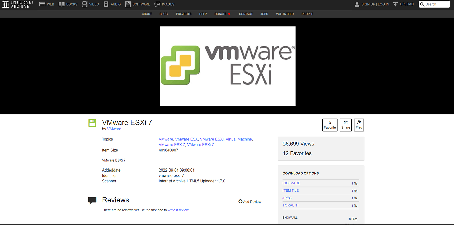The image size is (454, 225).
Task: Download via the ISO IMAGE link
Action: click(x=291, y=183)
